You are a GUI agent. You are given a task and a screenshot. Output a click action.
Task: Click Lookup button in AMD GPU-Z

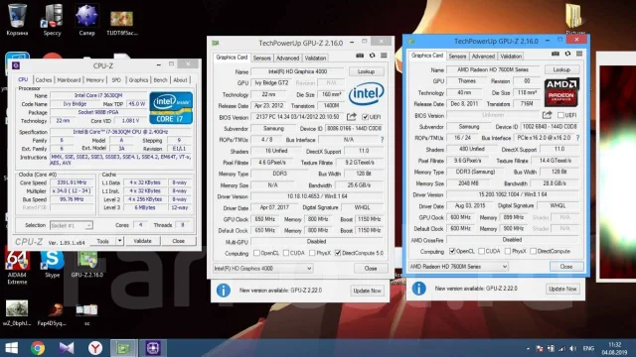[x=561, y=70]
